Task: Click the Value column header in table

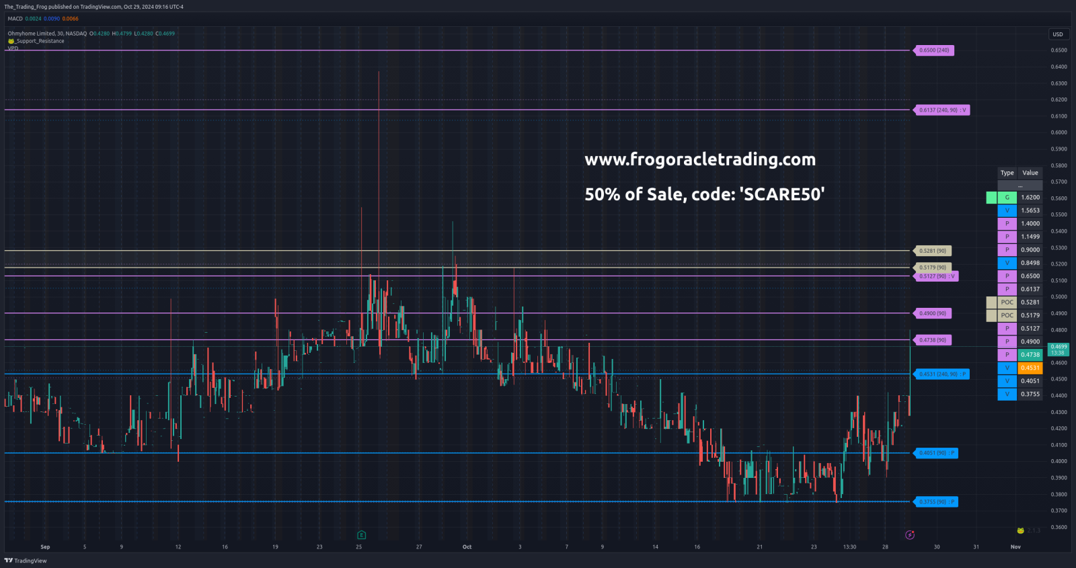Action: (1030, 173)
